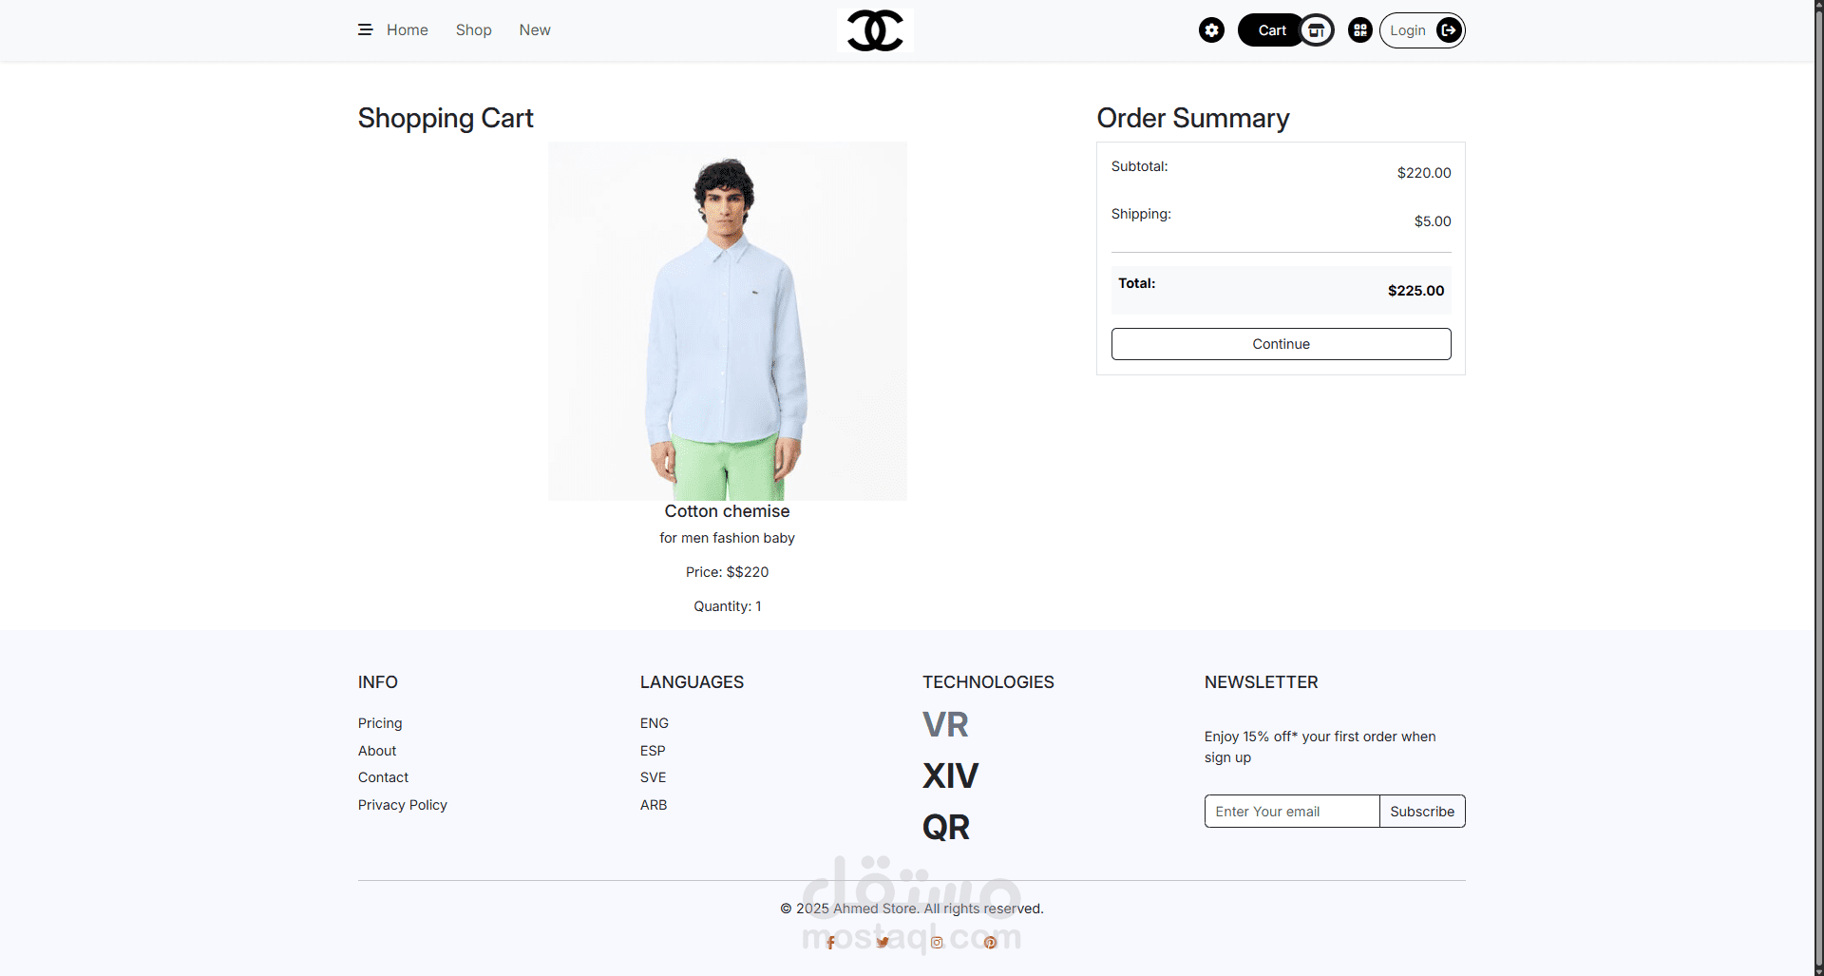Click the Cotton chemise product image
The width and height of the screenshot is (1824, 976).
coord(727,321)
